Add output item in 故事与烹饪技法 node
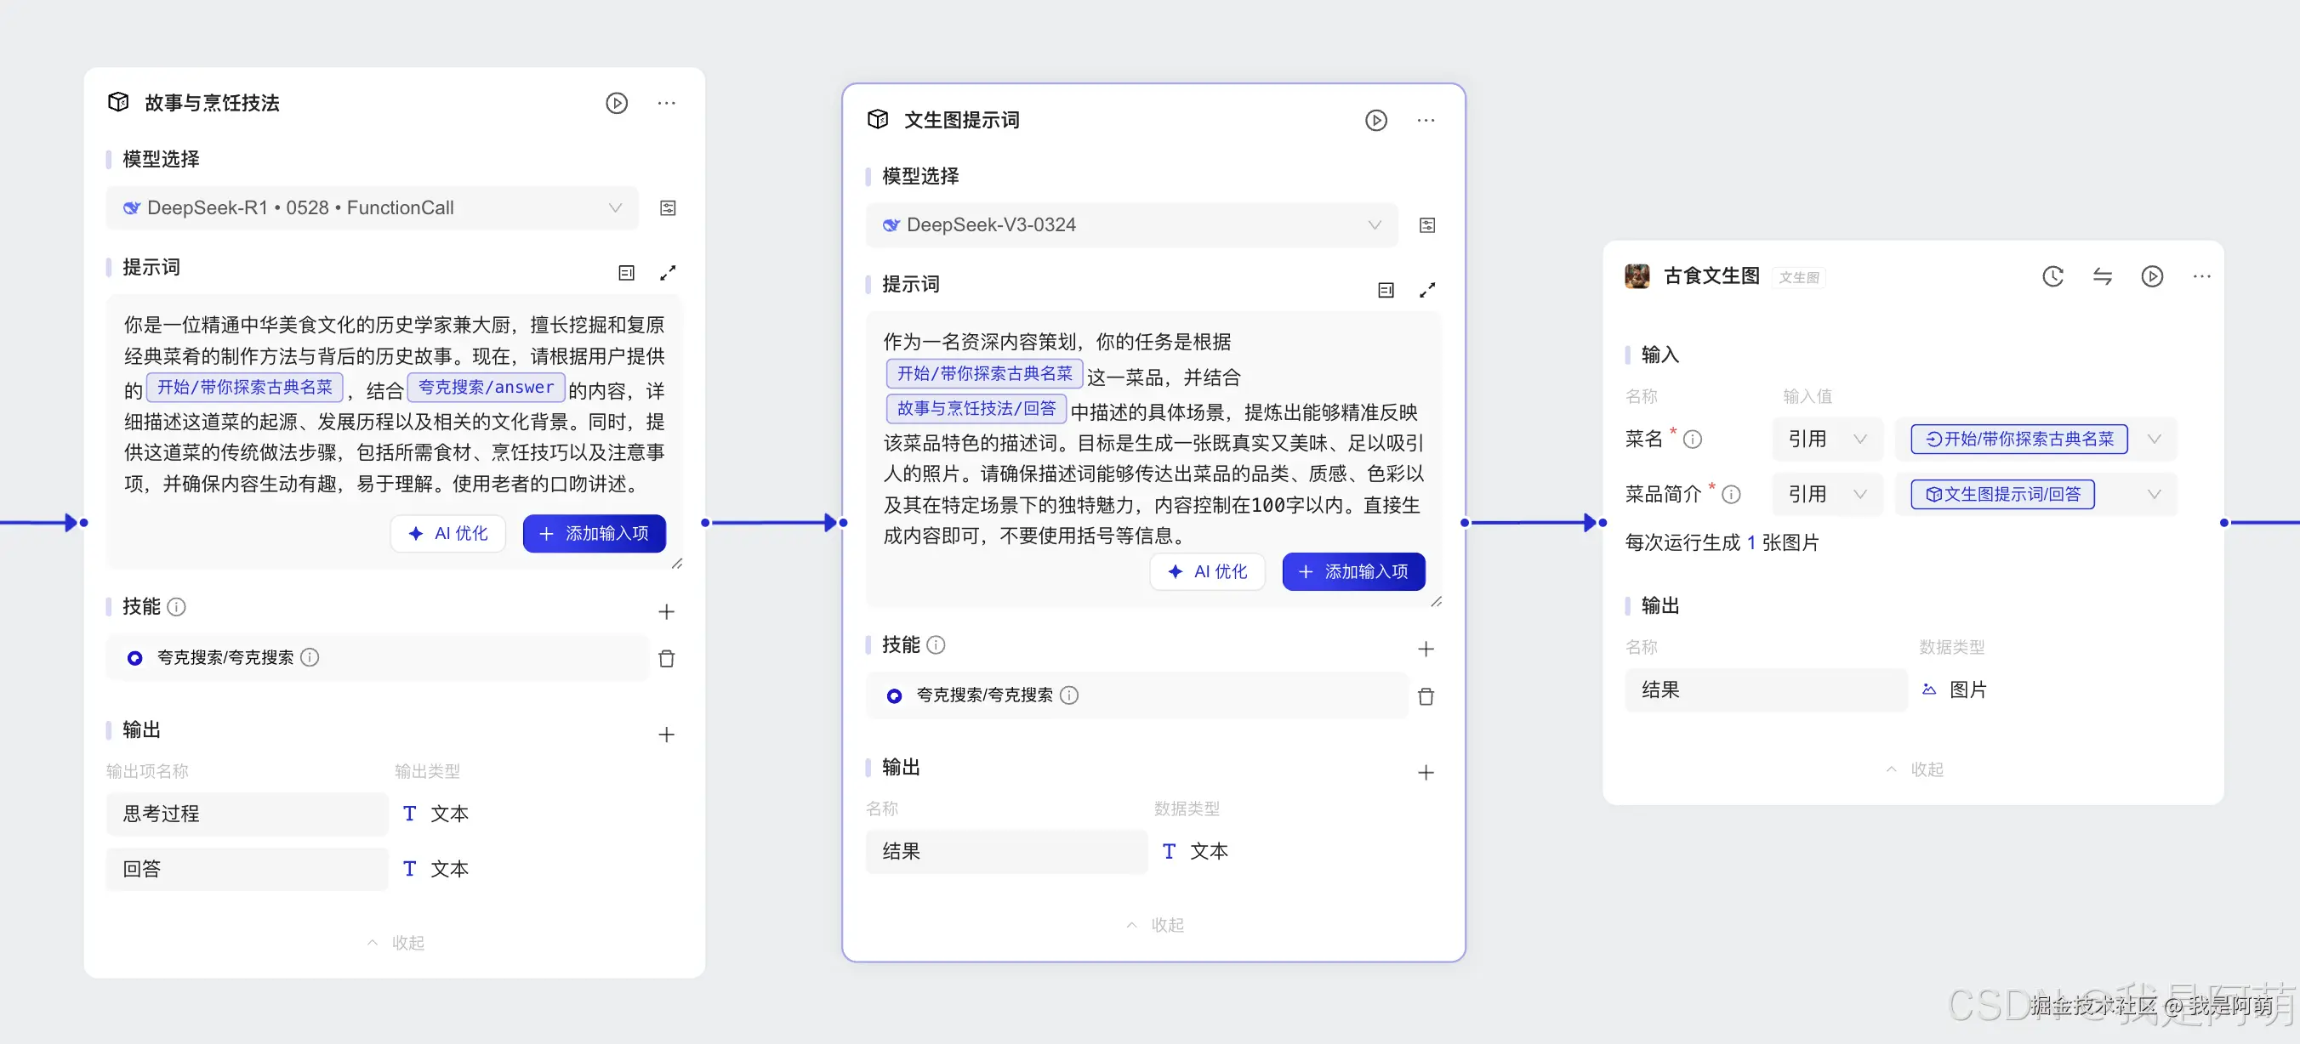Image resolution: width=2300 pixels, height=1044 pixels. pyautogui.click(x=666, y=735)
